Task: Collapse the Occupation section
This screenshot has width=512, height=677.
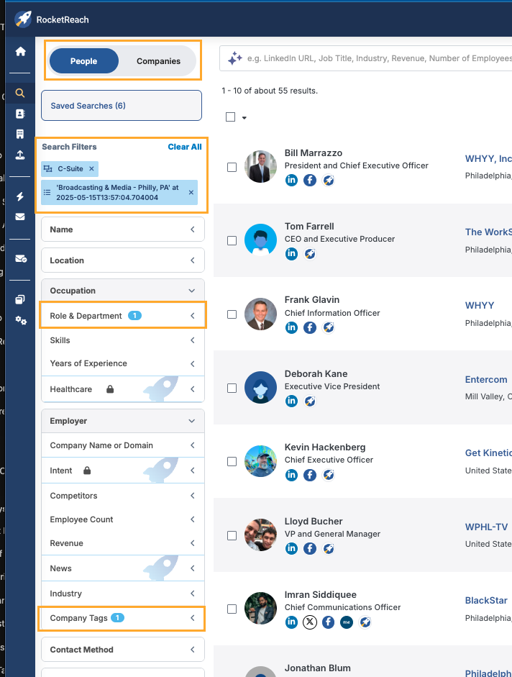Action: 123,291
